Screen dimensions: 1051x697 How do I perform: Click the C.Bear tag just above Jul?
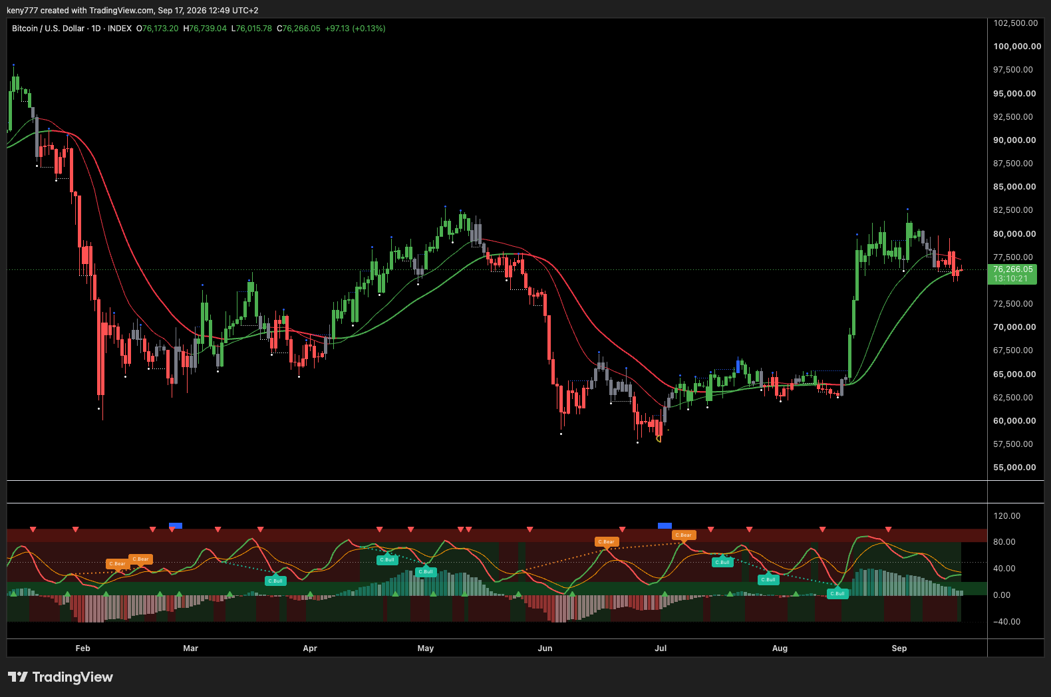click(684, 535)
